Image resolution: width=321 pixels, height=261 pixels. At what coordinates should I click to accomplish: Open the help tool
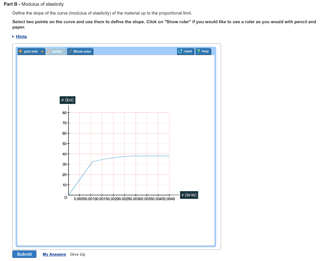(203, 51)
